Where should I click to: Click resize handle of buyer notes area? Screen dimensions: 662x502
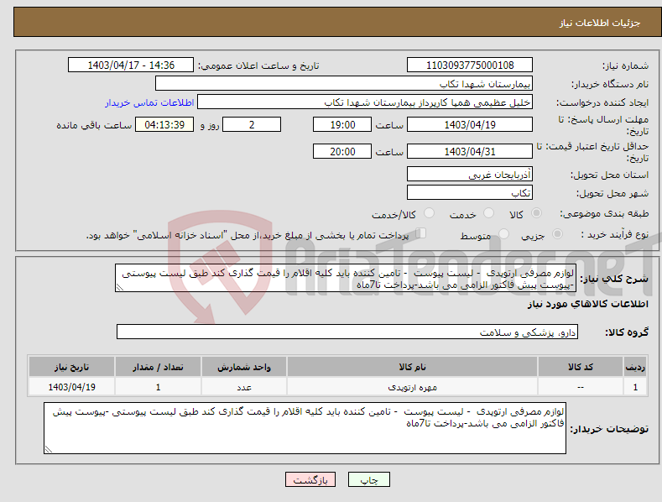click(49, 449)
